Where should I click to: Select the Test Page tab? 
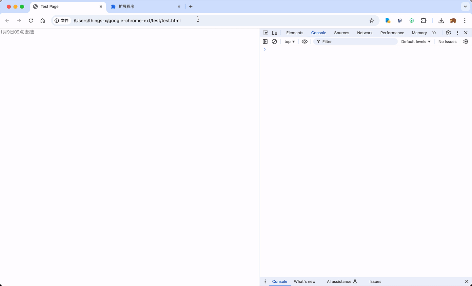pos(68,7)
